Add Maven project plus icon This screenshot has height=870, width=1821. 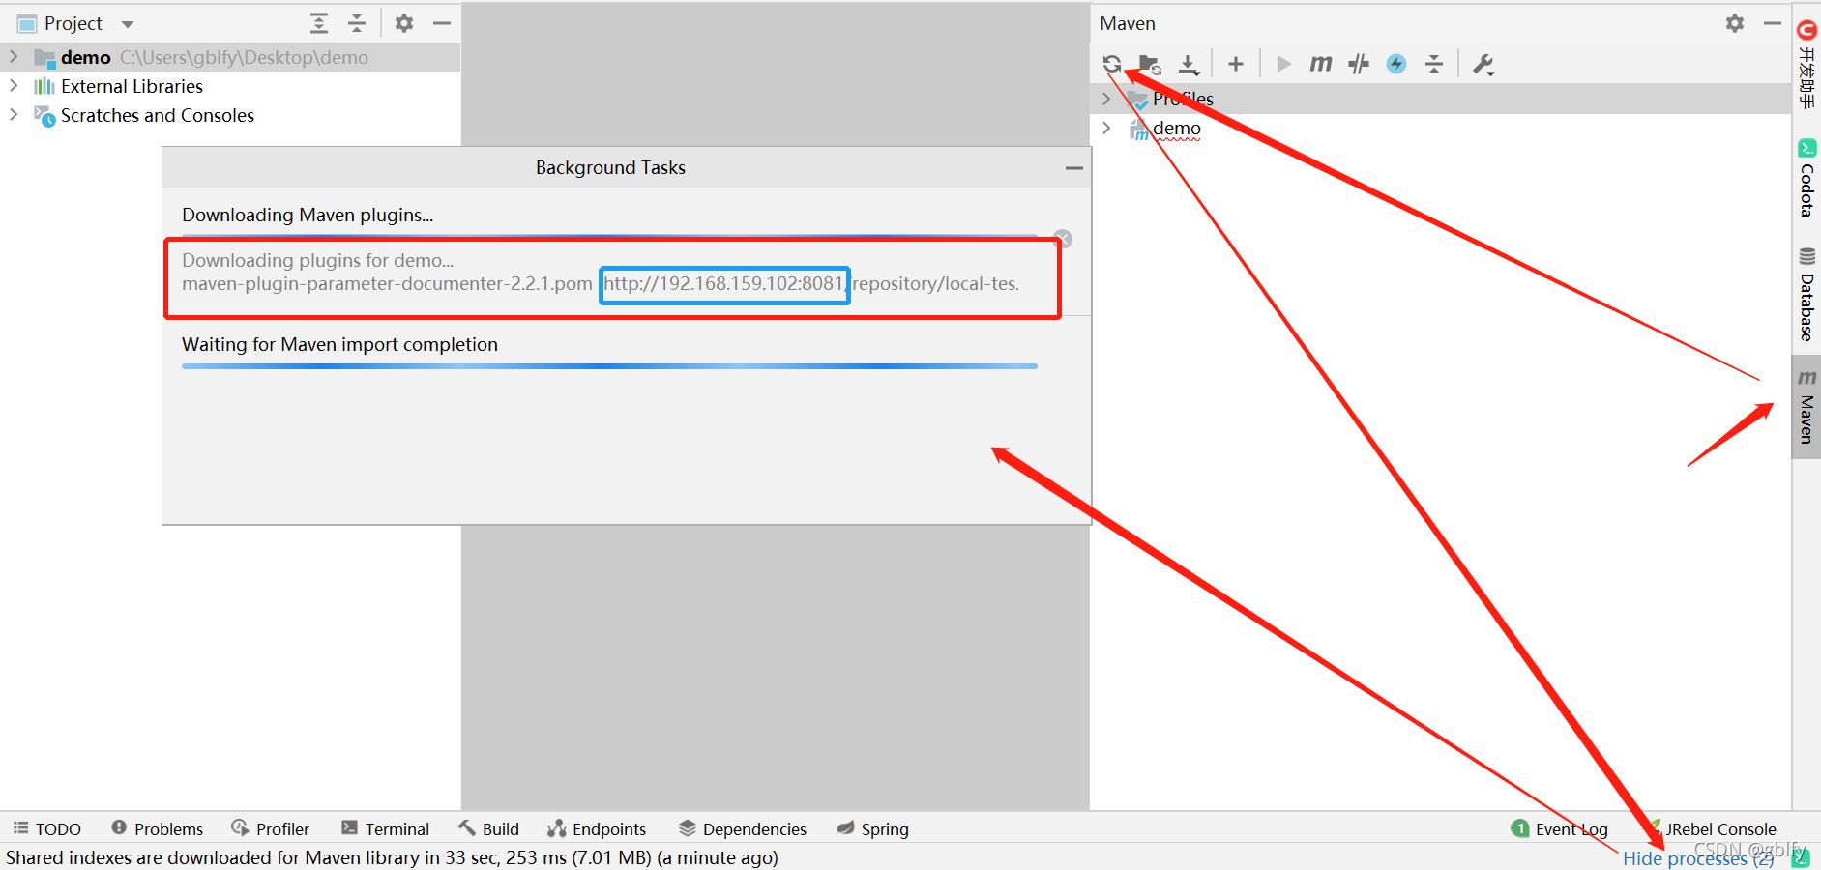[x=1235, y=64]
